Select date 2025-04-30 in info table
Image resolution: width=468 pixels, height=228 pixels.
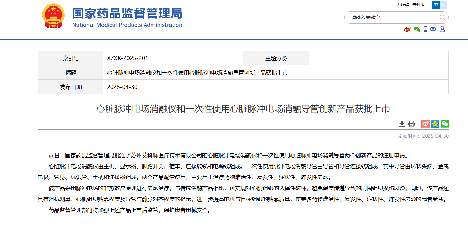[x=122, y=87]
